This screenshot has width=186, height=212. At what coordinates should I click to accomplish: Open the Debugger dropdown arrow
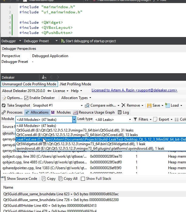(x=20, y=41)
